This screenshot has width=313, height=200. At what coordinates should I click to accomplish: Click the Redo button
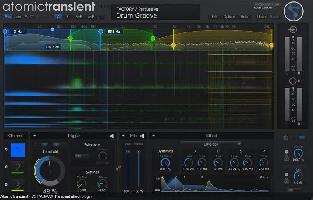(x=274, y=17)
